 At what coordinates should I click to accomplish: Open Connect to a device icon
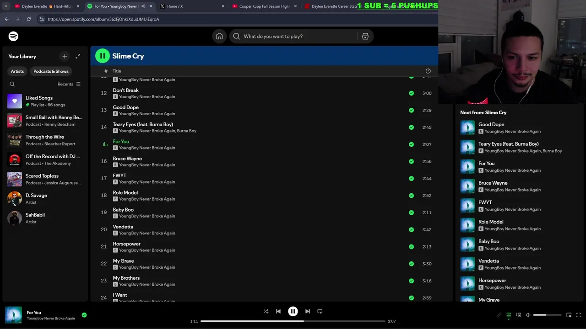tap(519, 315)
